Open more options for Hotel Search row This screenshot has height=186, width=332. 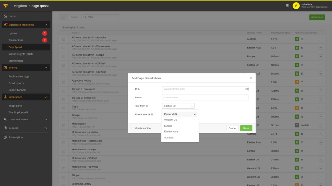coord(321,125)
